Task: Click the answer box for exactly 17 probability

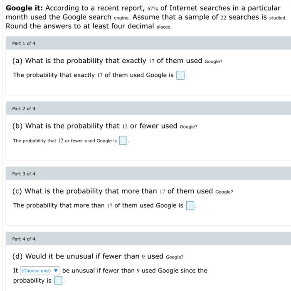Action: (180, 75)
